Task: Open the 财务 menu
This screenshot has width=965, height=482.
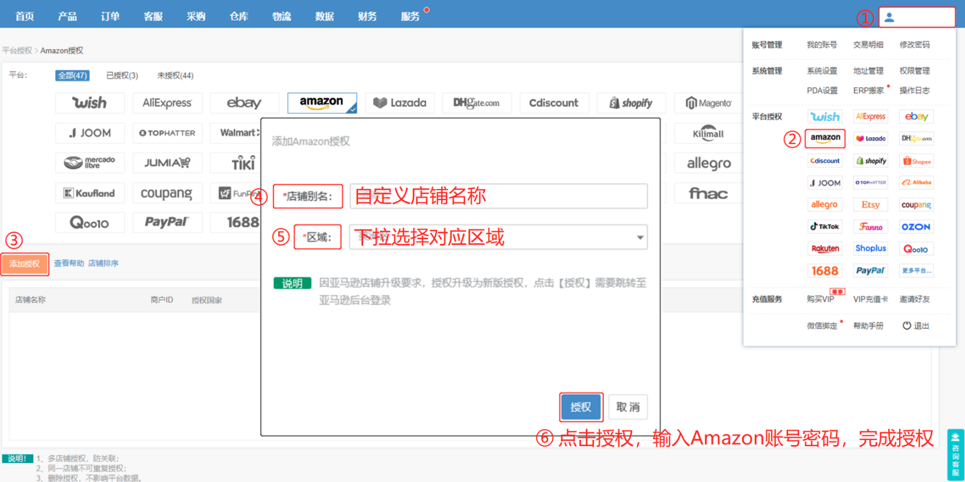Action: point(367,16)
